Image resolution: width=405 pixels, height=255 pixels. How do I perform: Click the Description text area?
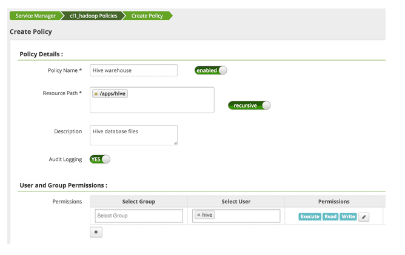(x=133, y=135)
